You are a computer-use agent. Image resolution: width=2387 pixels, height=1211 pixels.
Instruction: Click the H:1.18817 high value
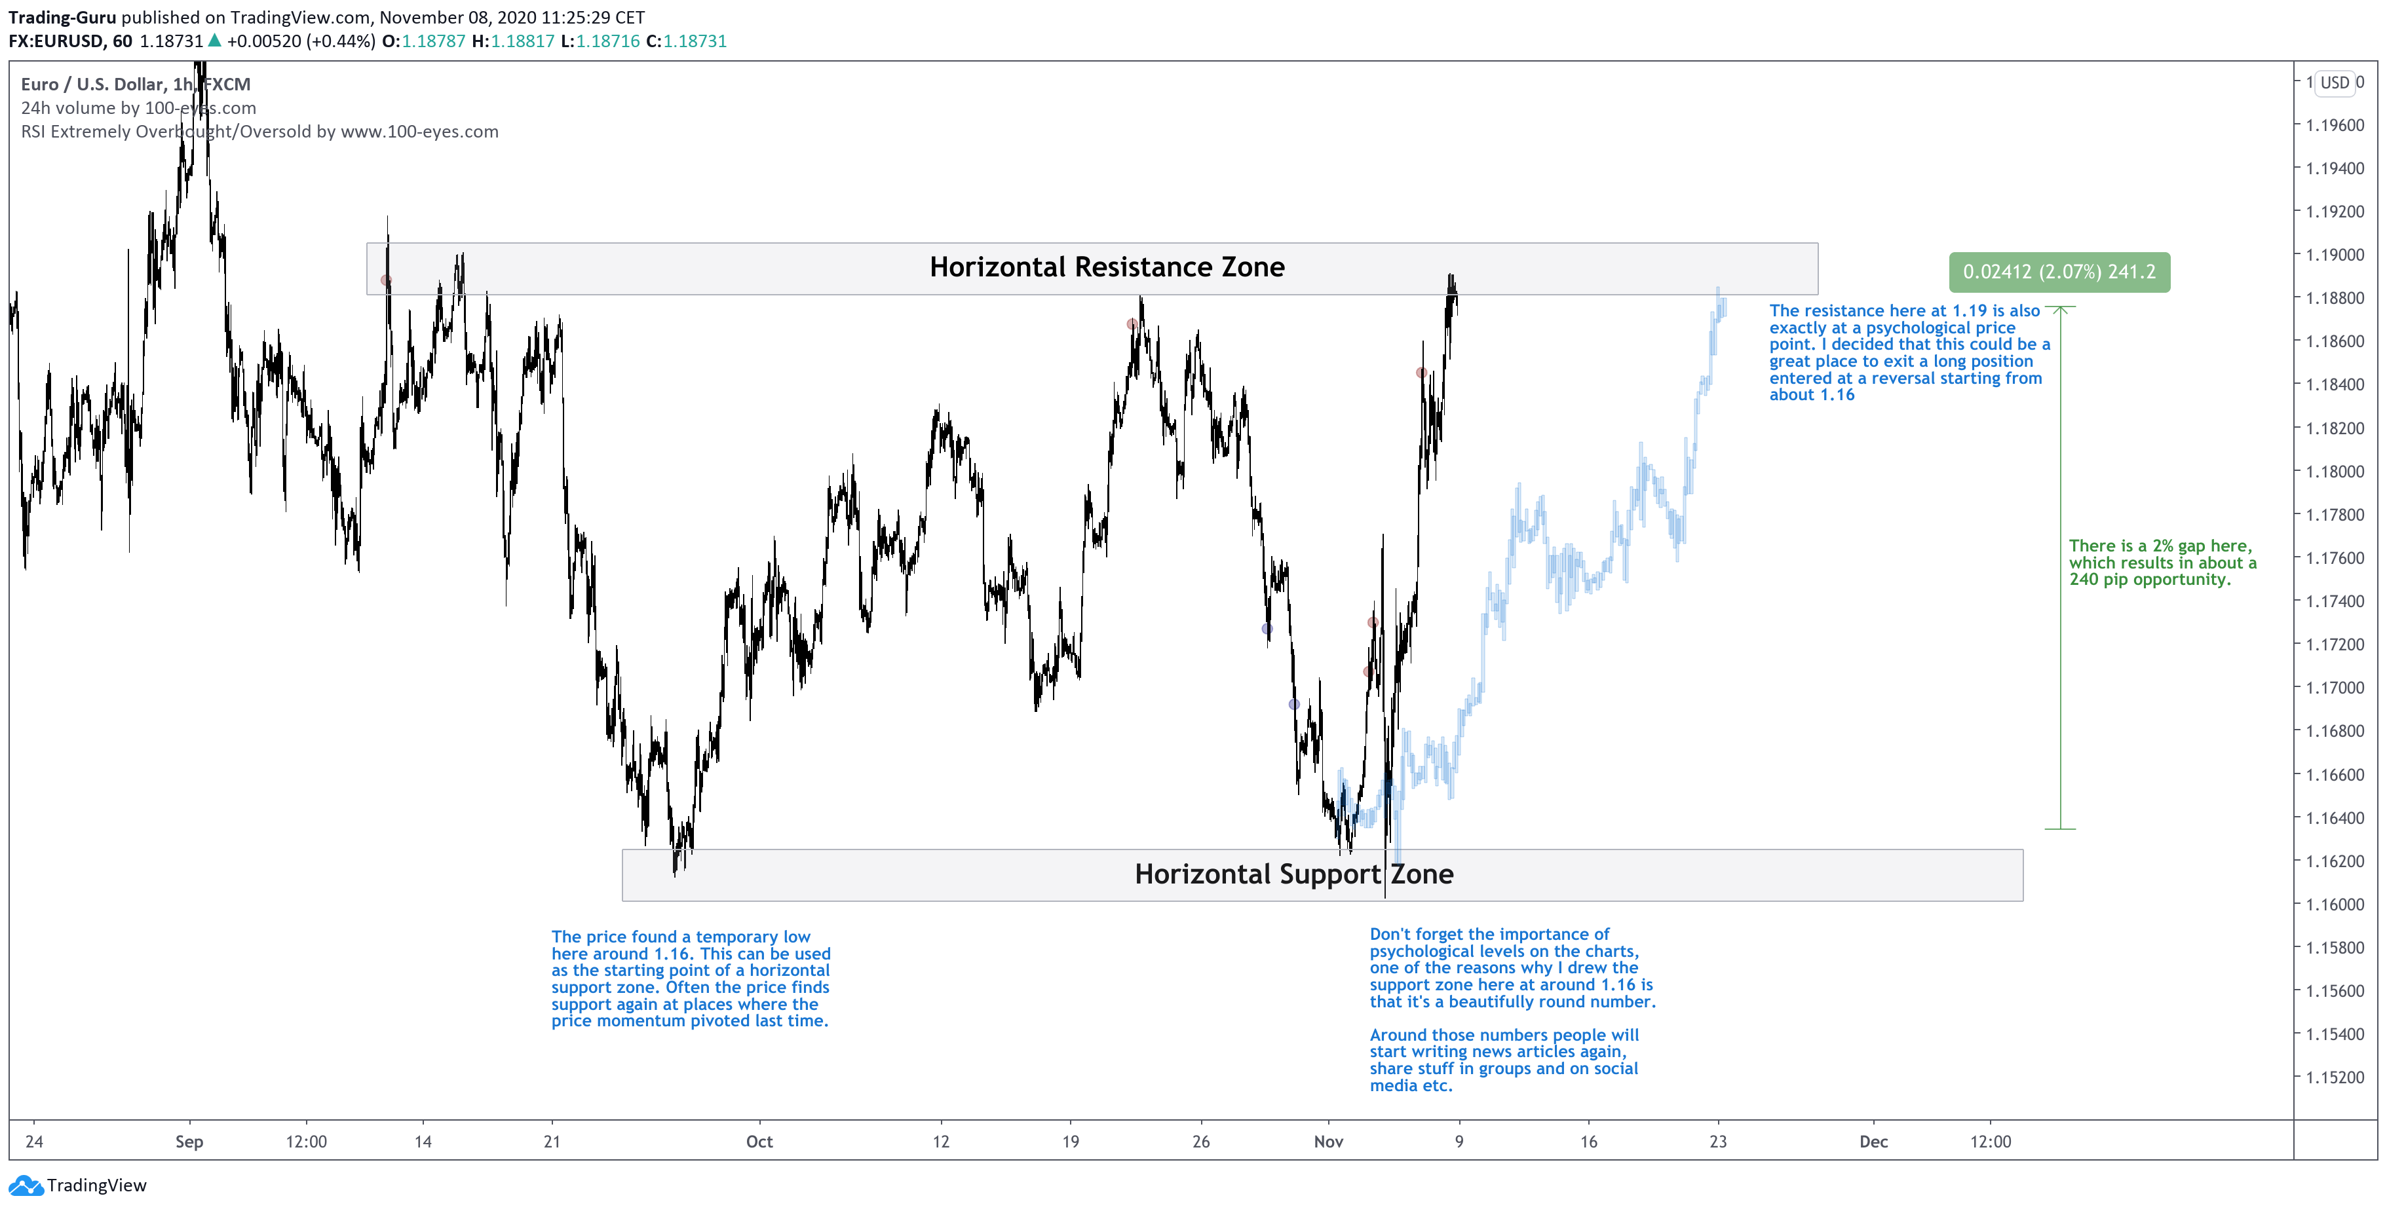[512, 42]
